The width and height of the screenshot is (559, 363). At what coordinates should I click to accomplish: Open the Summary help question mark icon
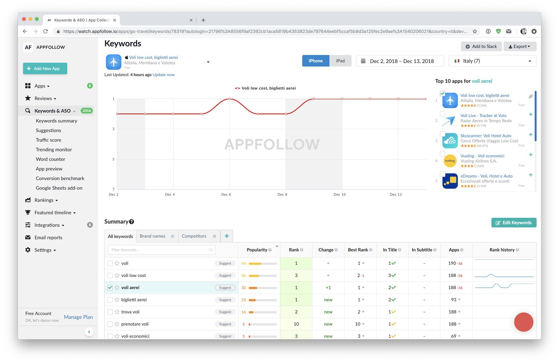[x=132, y=222]
